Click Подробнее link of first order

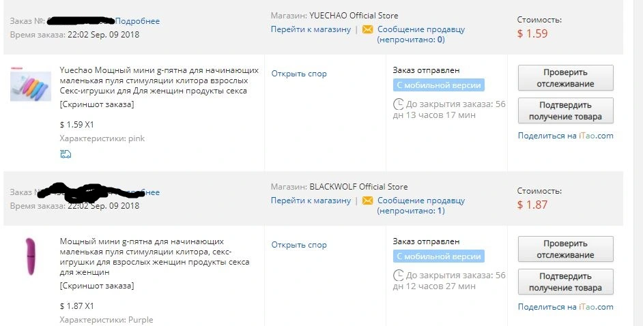tap(137, 21)
